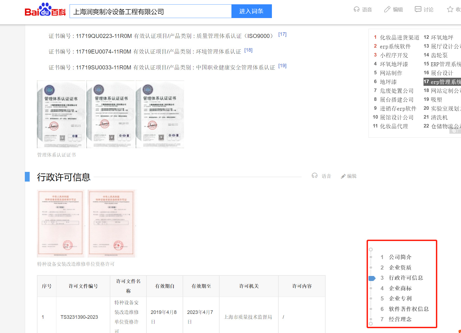View third 管理体系认证证书 image
The width and height of the screenshot is (461, 333).
point(160,114)
